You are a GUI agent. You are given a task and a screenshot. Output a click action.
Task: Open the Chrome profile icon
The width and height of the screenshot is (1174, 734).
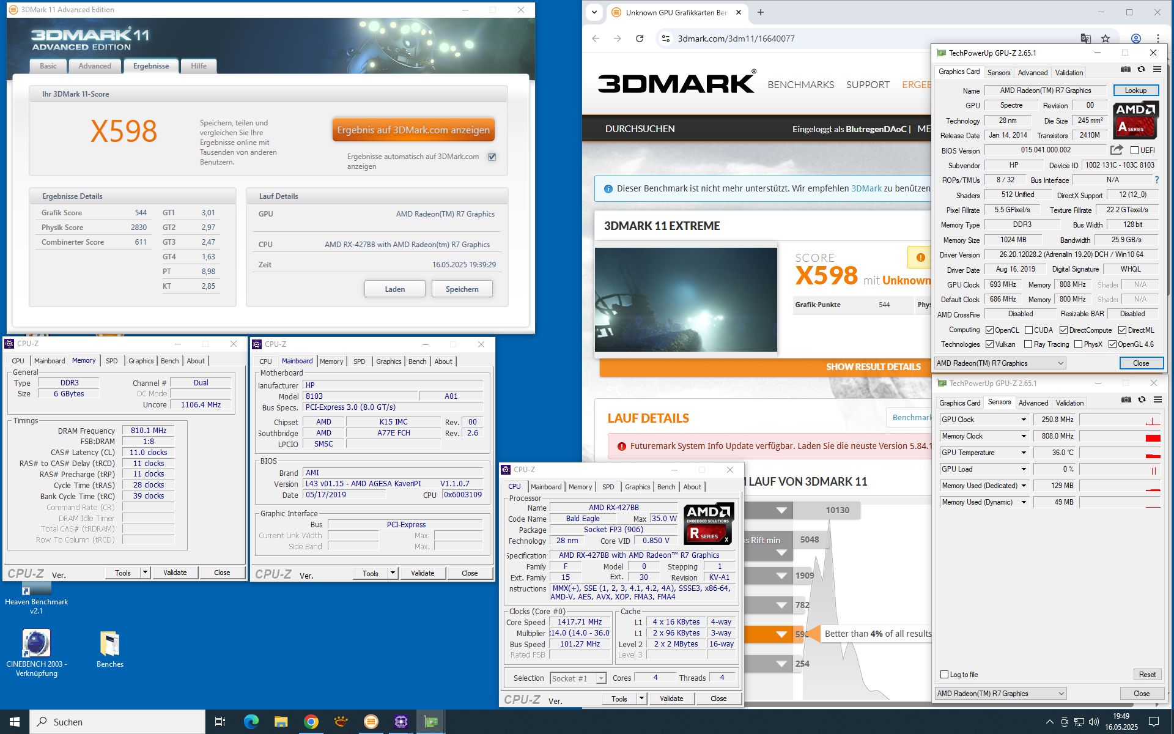1135,39
